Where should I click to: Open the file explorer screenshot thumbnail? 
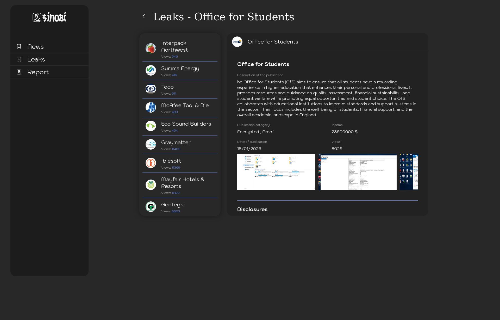click(276, 172)
